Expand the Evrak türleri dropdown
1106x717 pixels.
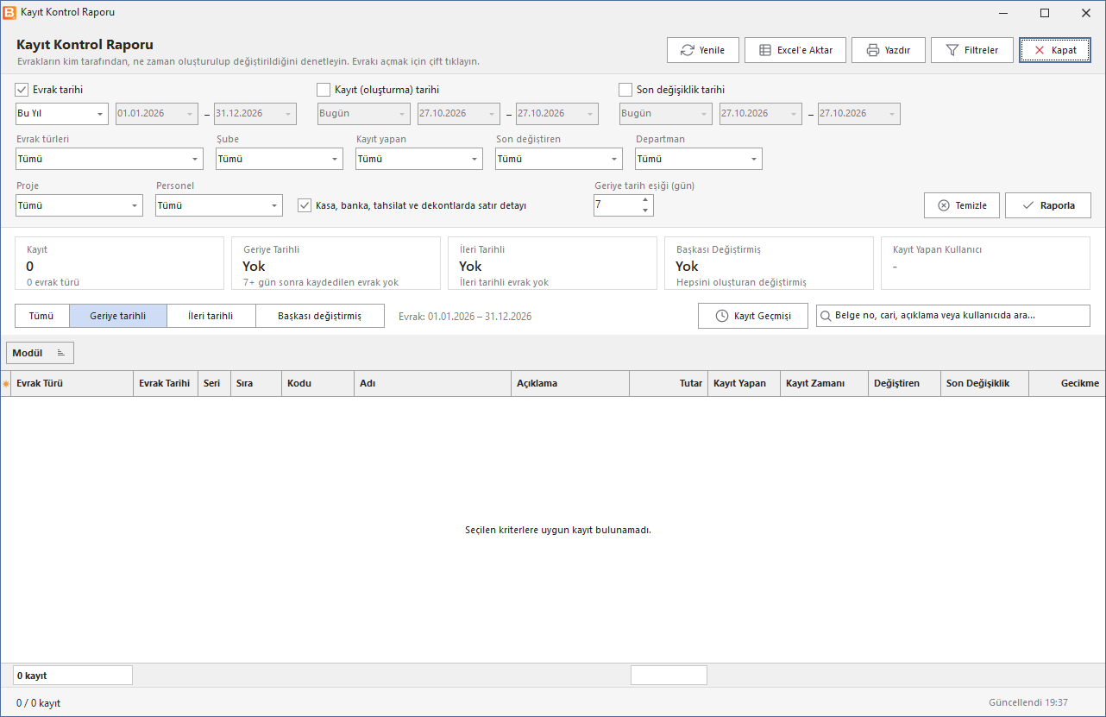(110, 159)
